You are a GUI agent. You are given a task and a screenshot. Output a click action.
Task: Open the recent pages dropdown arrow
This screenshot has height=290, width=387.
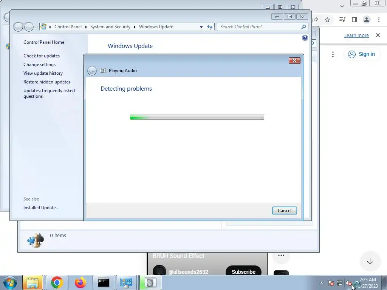click(x=36, y=27)
